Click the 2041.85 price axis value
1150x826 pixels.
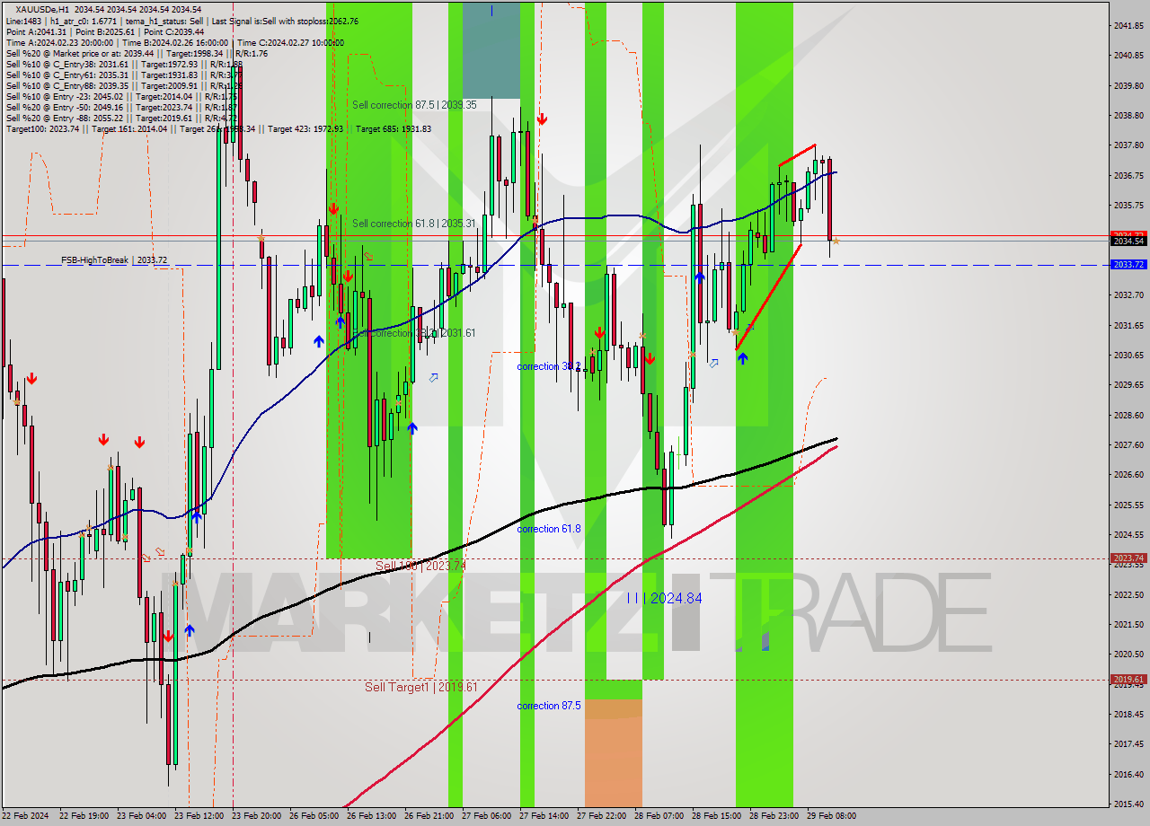point(1128,25)
